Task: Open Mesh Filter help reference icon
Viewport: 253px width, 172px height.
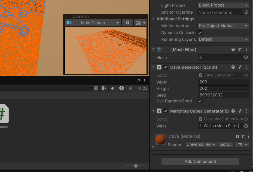Action: [x=233, y=49]
